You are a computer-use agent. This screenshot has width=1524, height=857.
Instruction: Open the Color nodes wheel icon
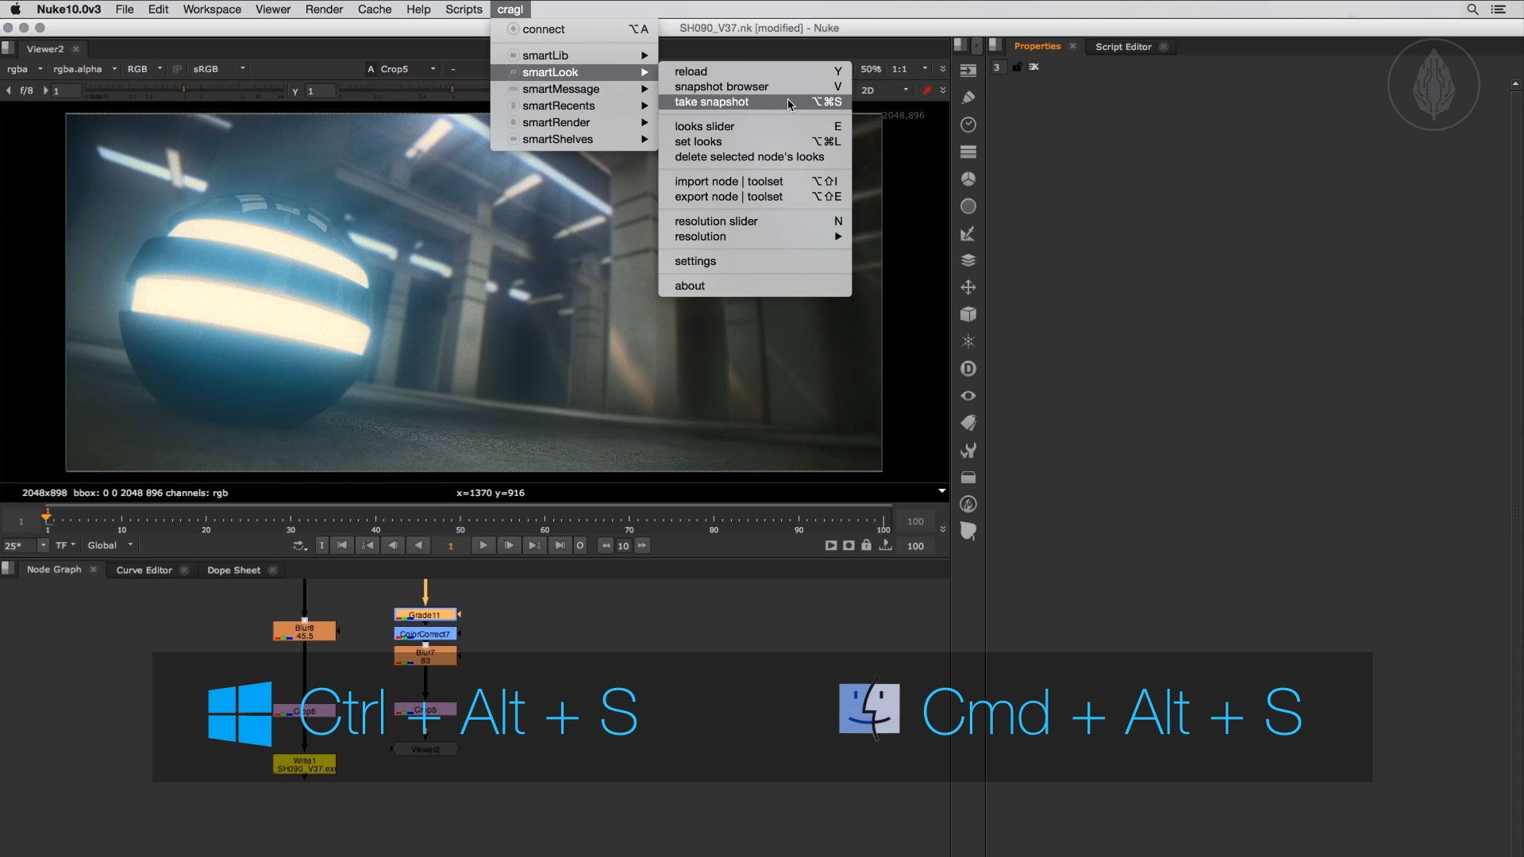(x=968, y=179)
